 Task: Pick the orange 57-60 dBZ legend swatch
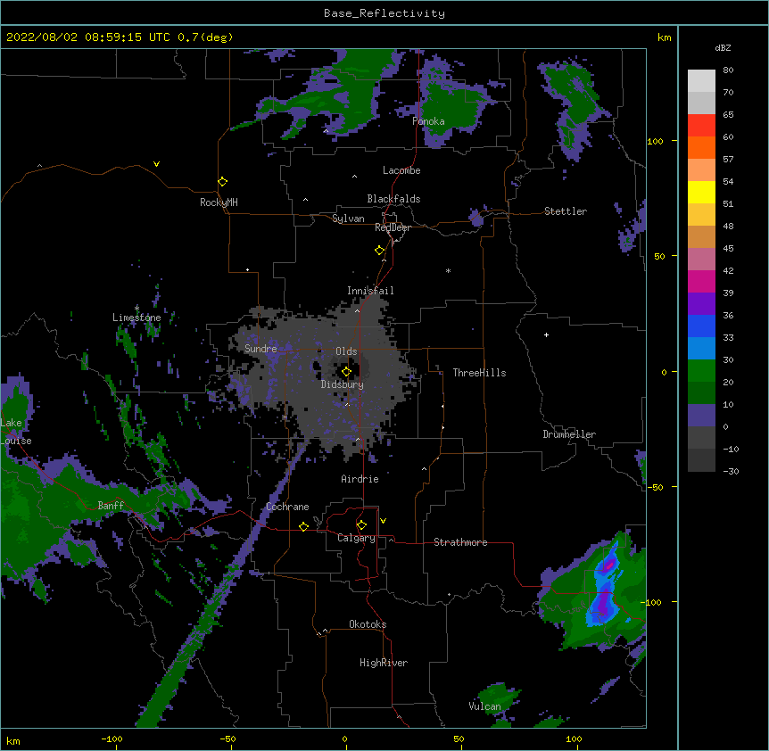point(701,147)
